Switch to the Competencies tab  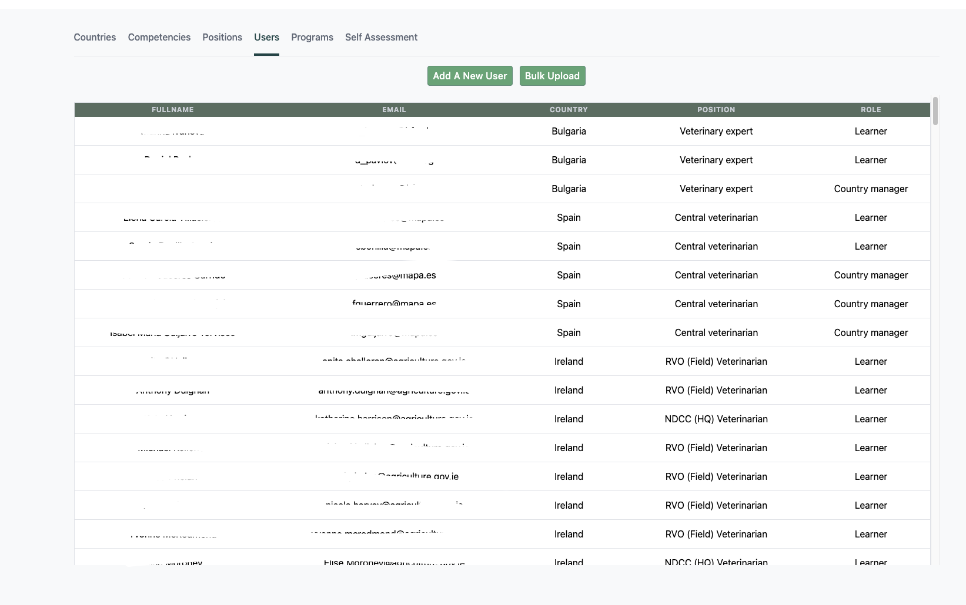pyautogui.click(x=159, y=37)
